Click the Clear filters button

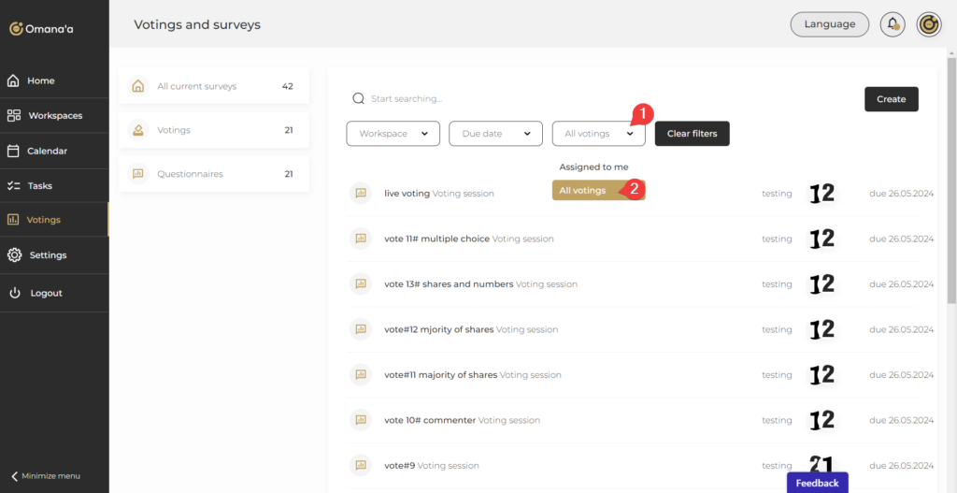tap(692, 134)
